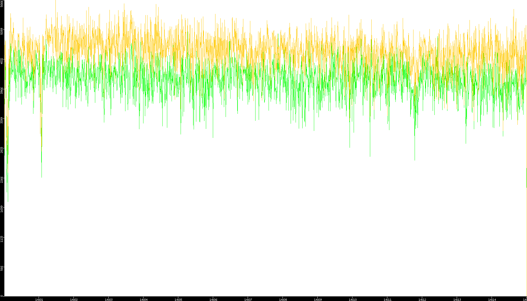Select the 14:05 tick on time axis
This screenshot has height=301, width=527.
pyautogui.click(x=178, y=300)
